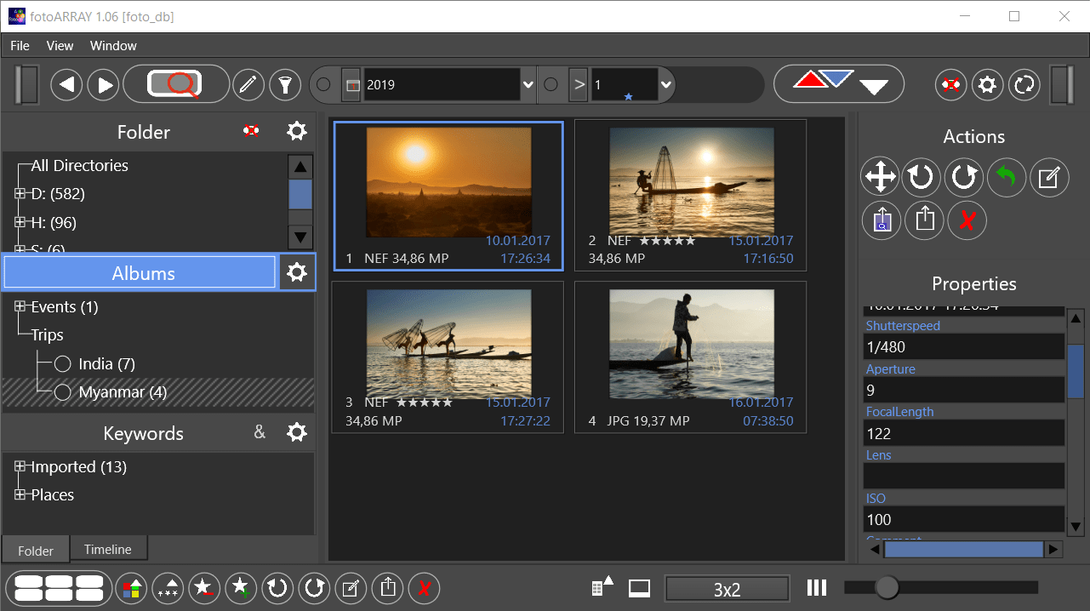Expand the Events album tree node

tap(20, 307)
